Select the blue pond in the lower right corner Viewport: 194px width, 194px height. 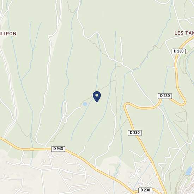click(189, 171)
